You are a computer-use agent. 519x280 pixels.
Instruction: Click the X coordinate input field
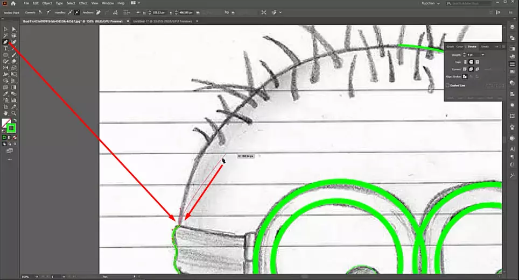(159, 12)
